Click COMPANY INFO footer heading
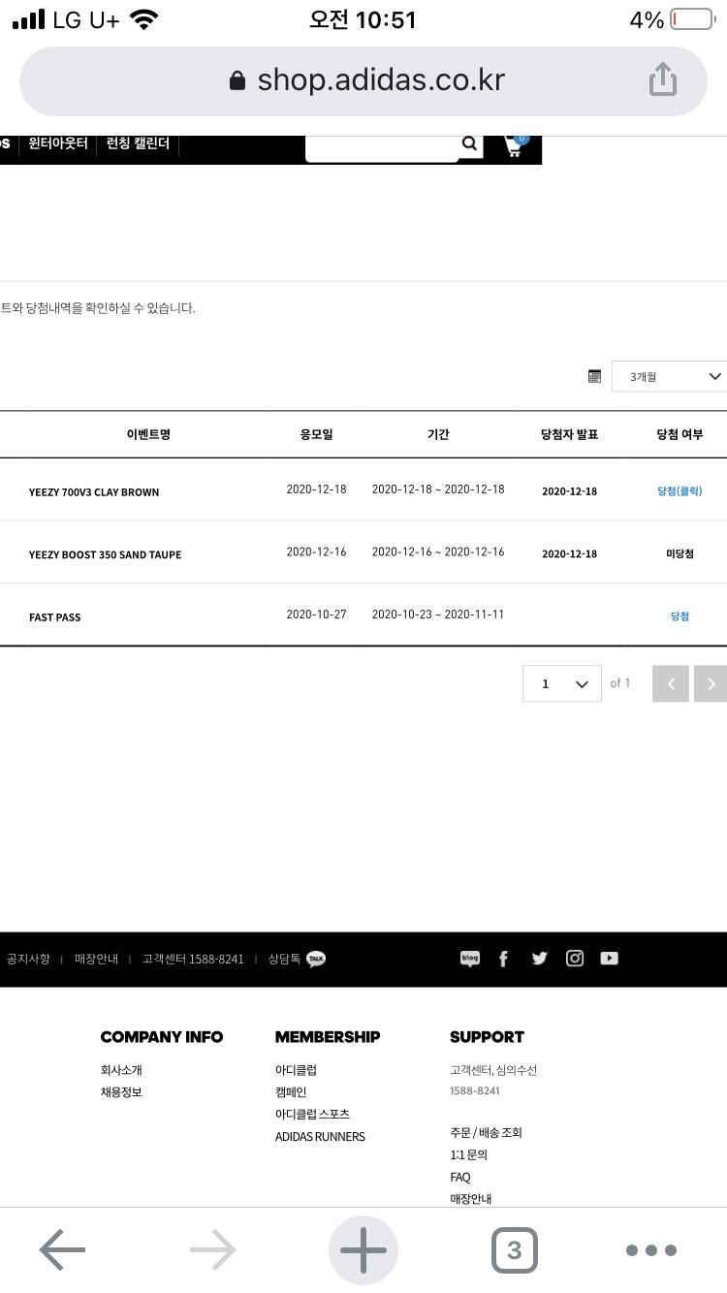Image resolution: width=727 pixels, height=1293 pixels. pyautogui.click(x=162, y=1037)
